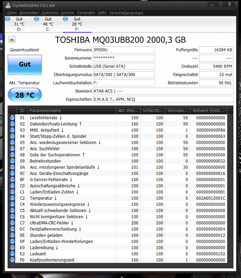Click raw value 002A0012001C in Temperatur row
The image size is (241, 278).
[x=211, y=198]
